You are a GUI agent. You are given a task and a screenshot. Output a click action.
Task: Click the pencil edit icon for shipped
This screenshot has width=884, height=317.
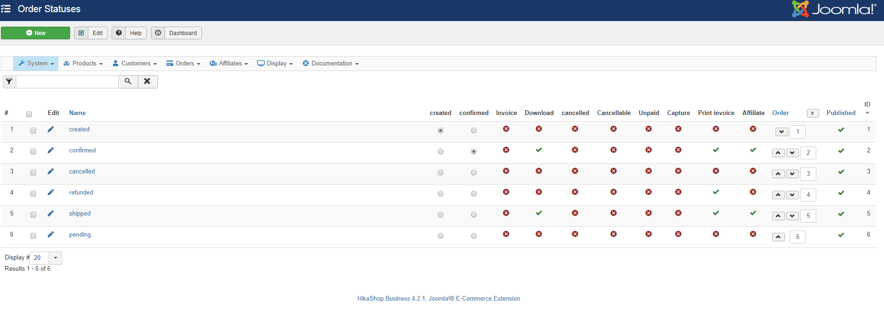50,214
